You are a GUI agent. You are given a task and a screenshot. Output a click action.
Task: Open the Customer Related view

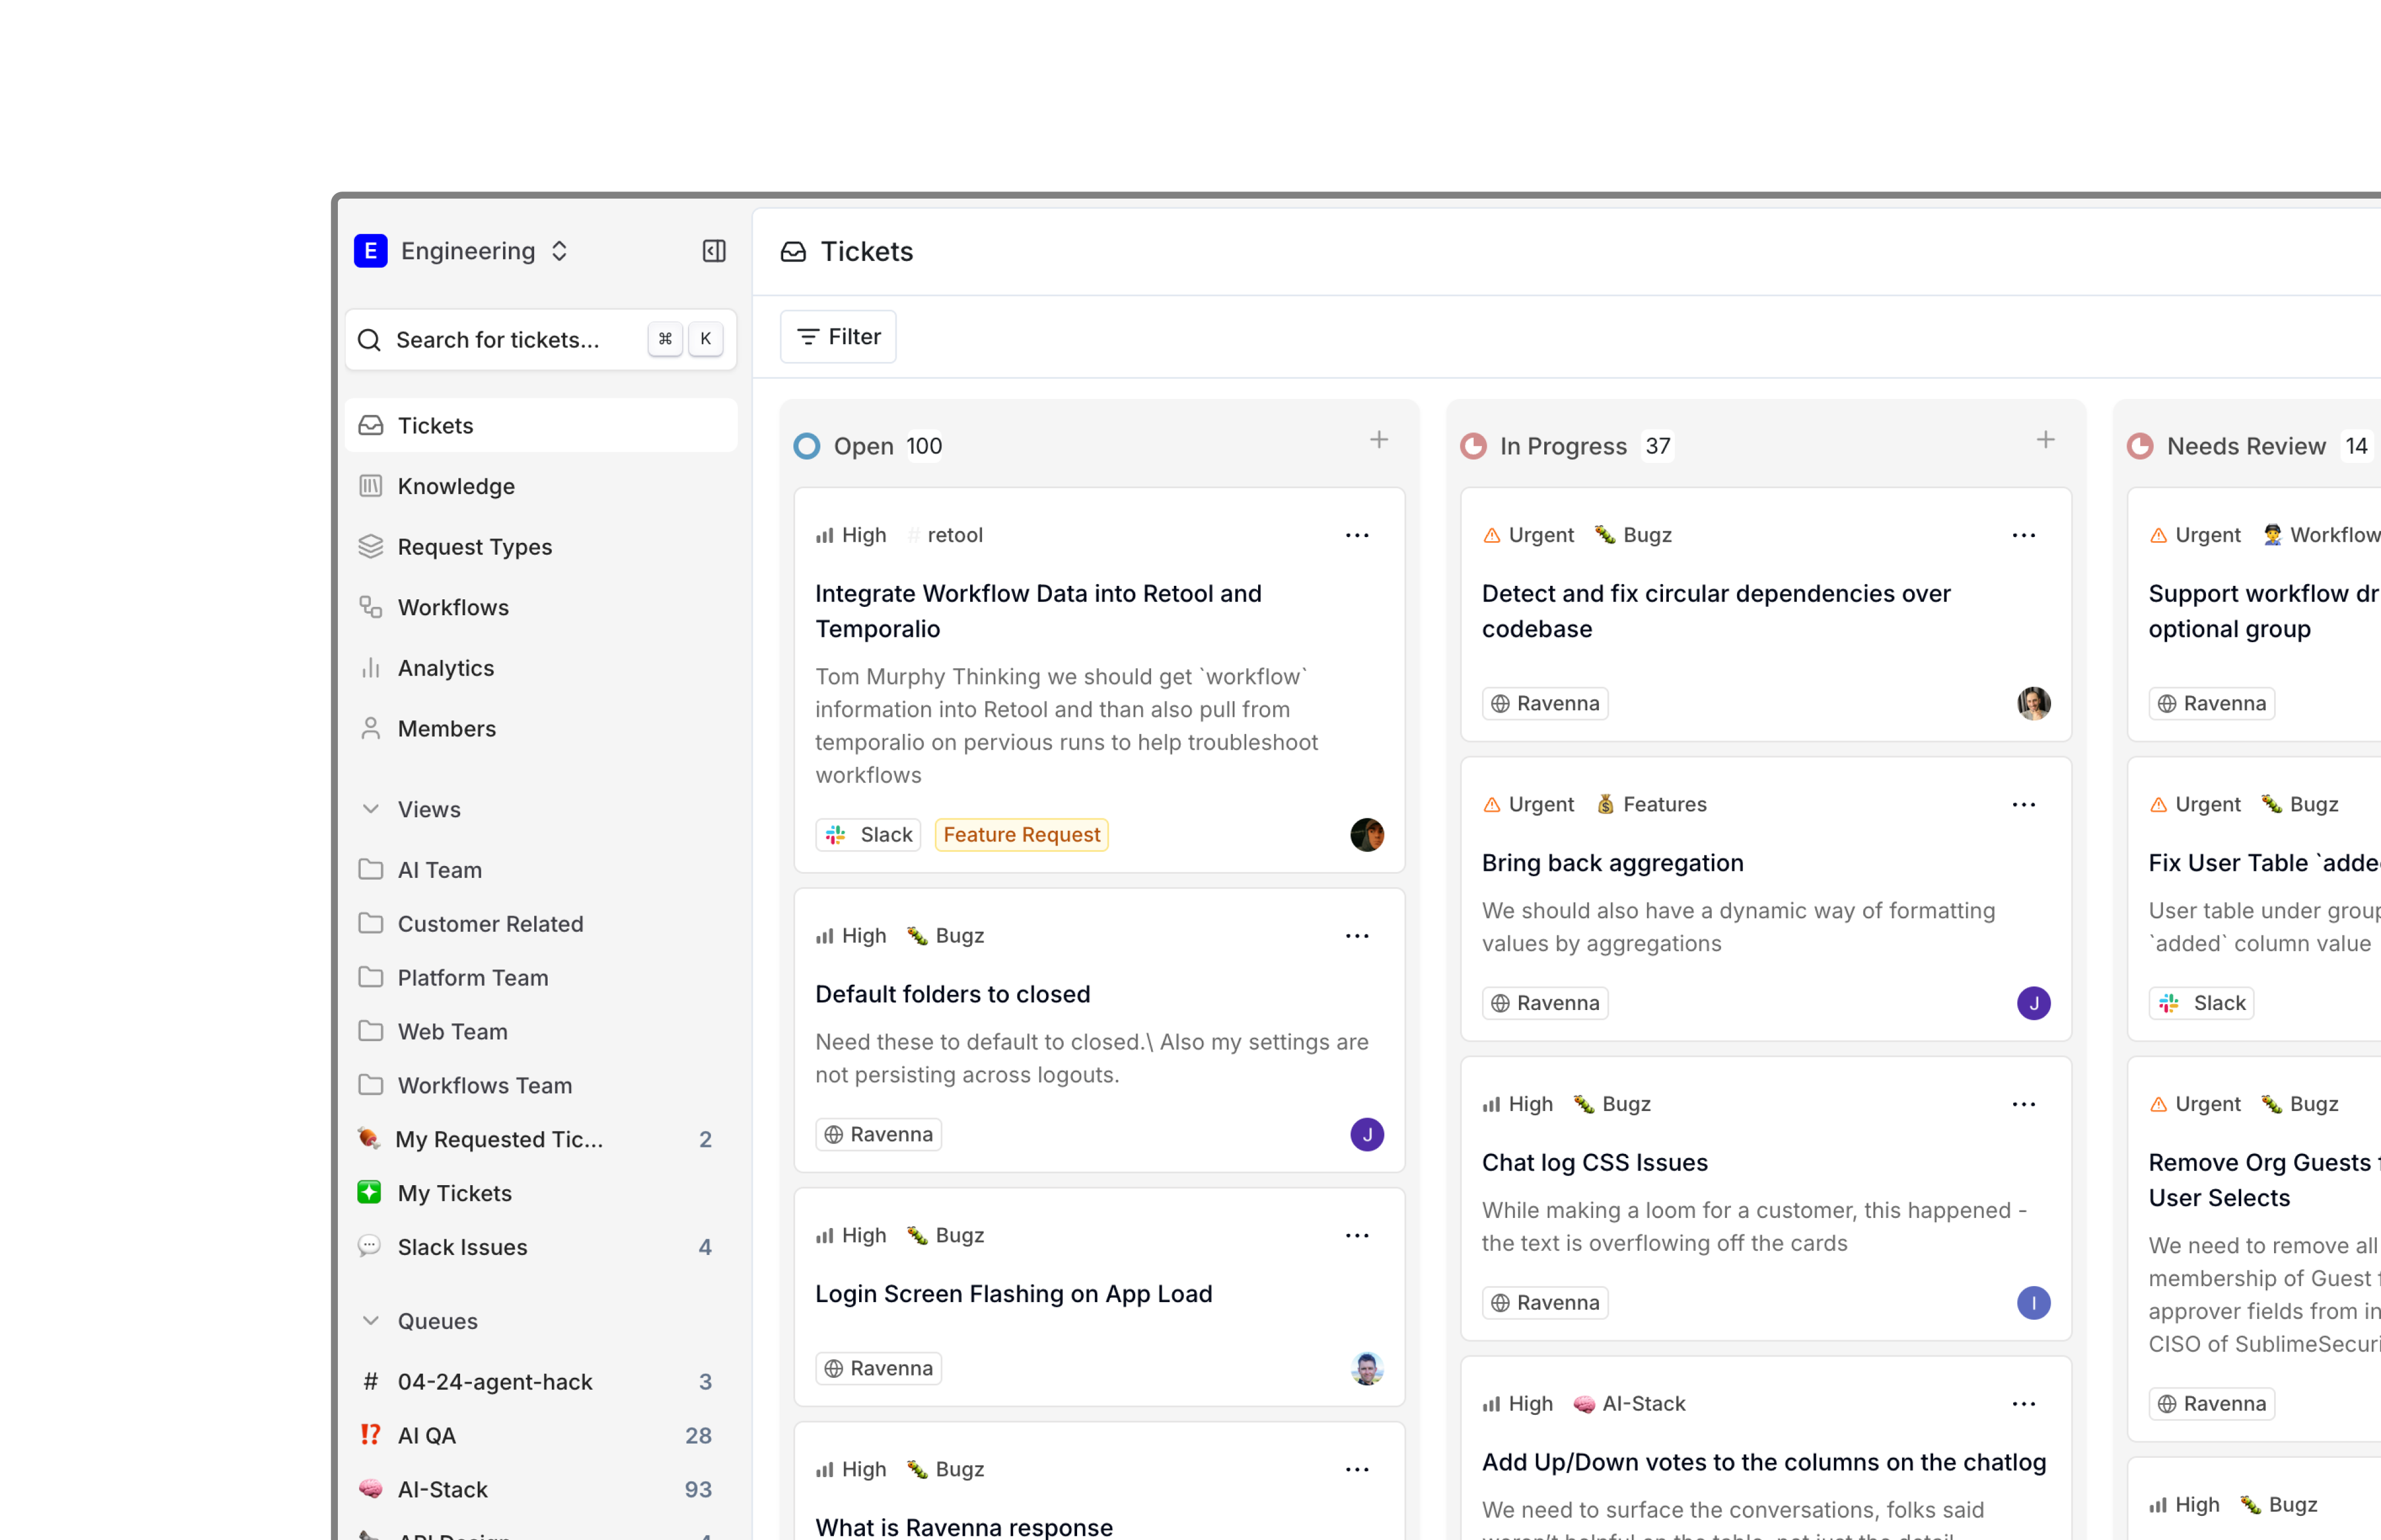tap(541, 924)
